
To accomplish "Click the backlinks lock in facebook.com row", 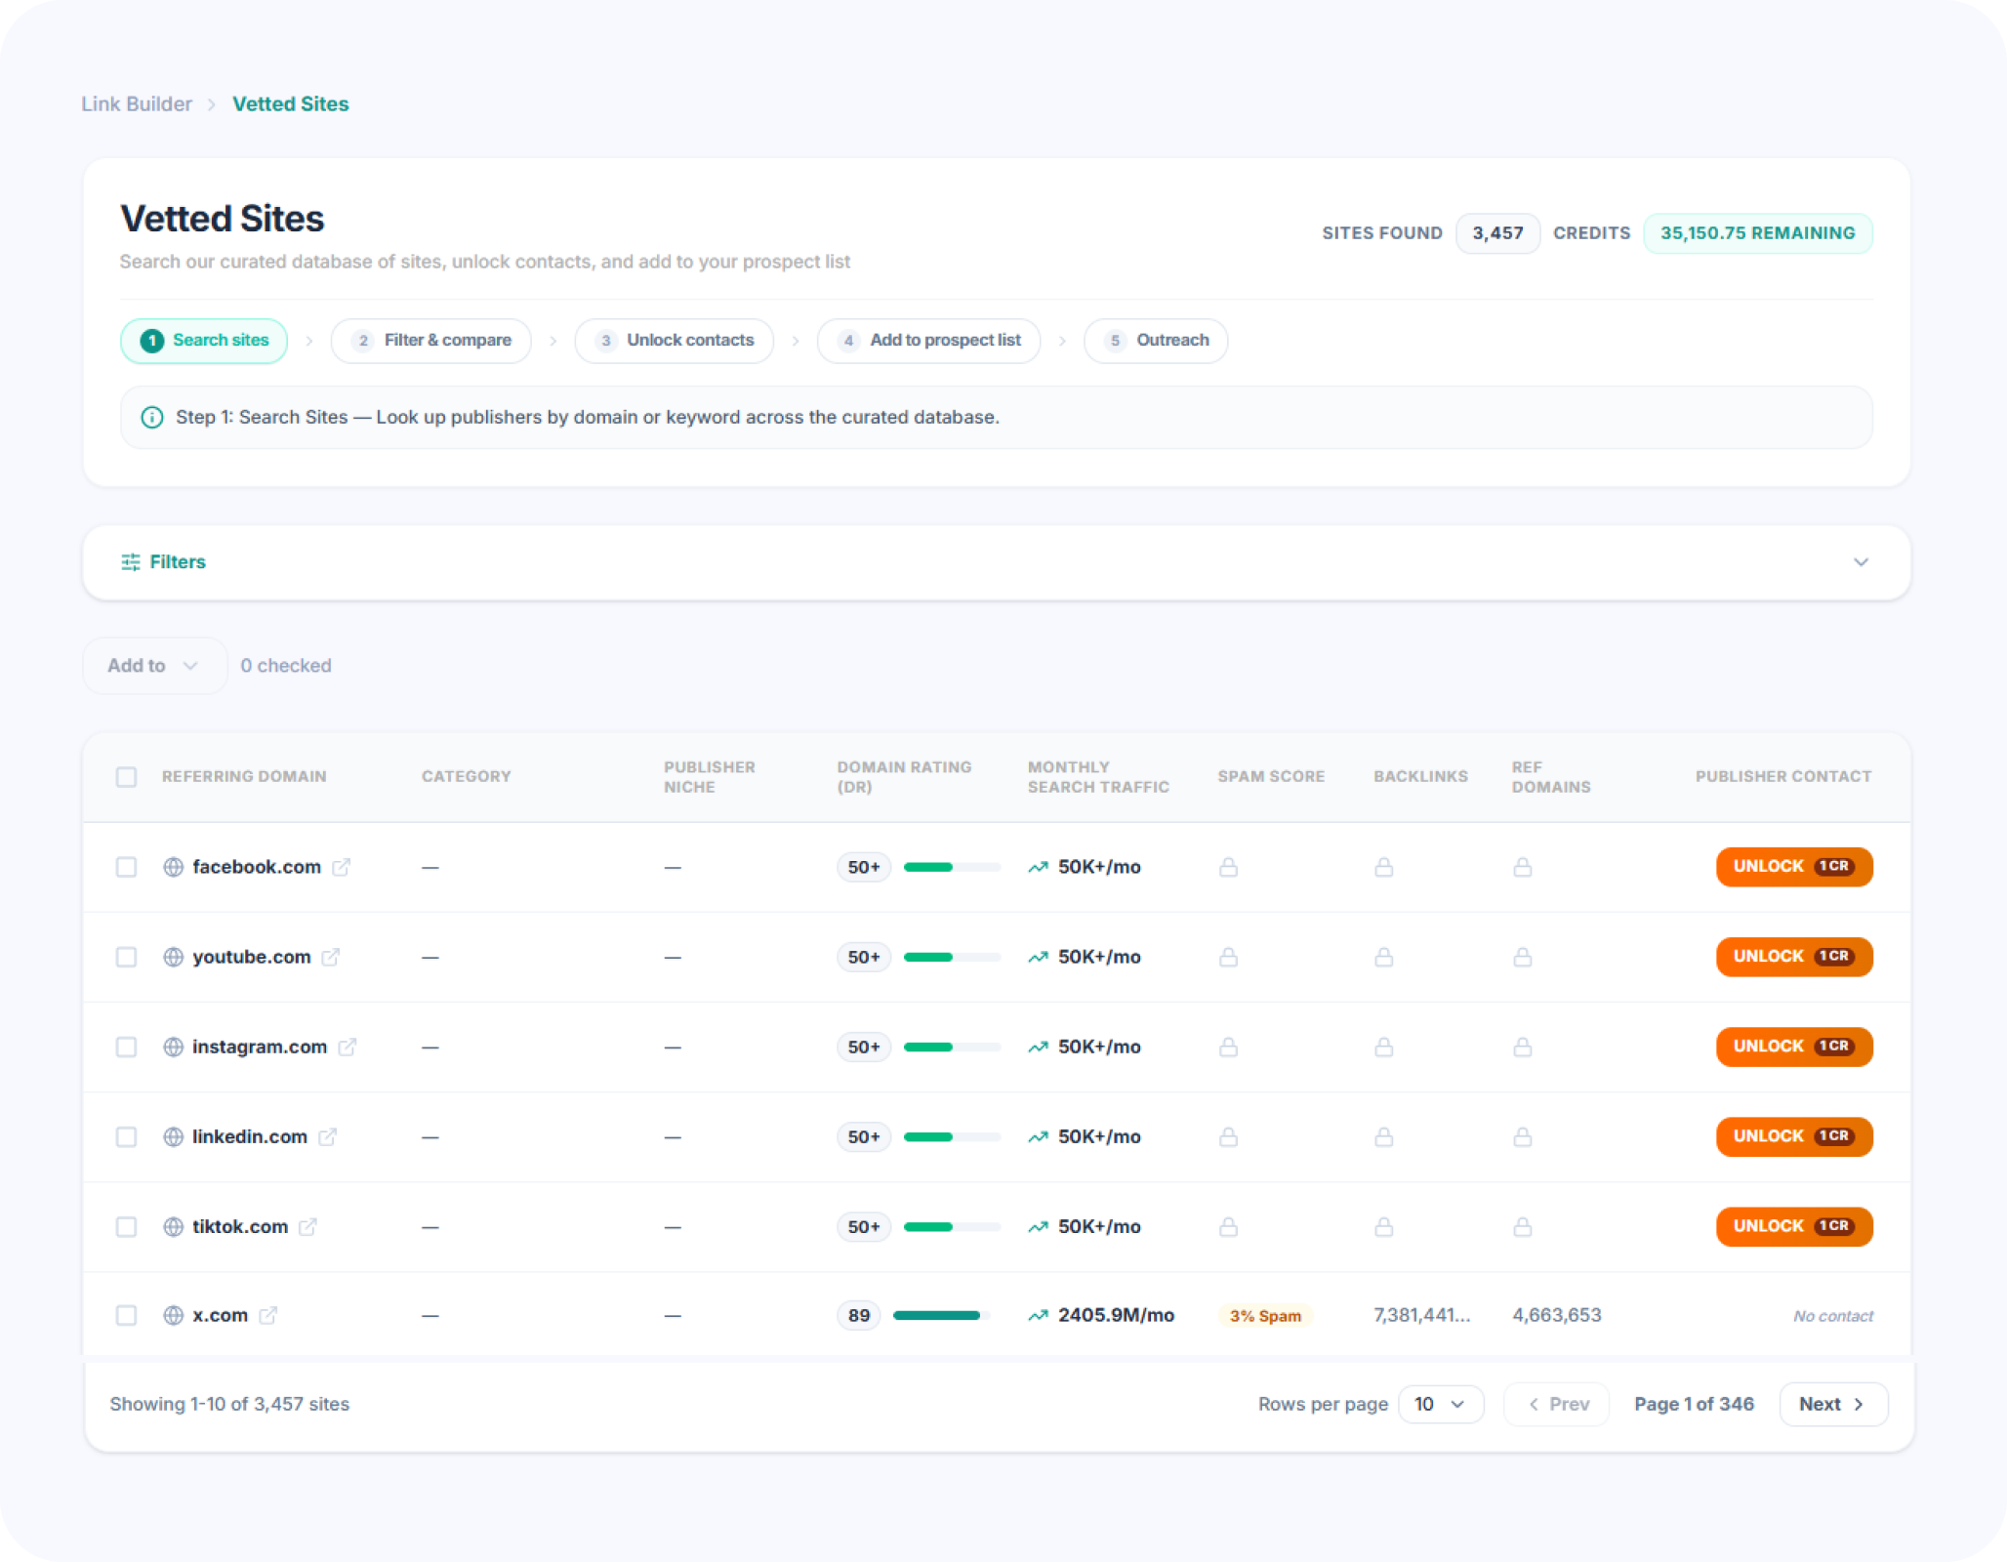I will 1383,867.
